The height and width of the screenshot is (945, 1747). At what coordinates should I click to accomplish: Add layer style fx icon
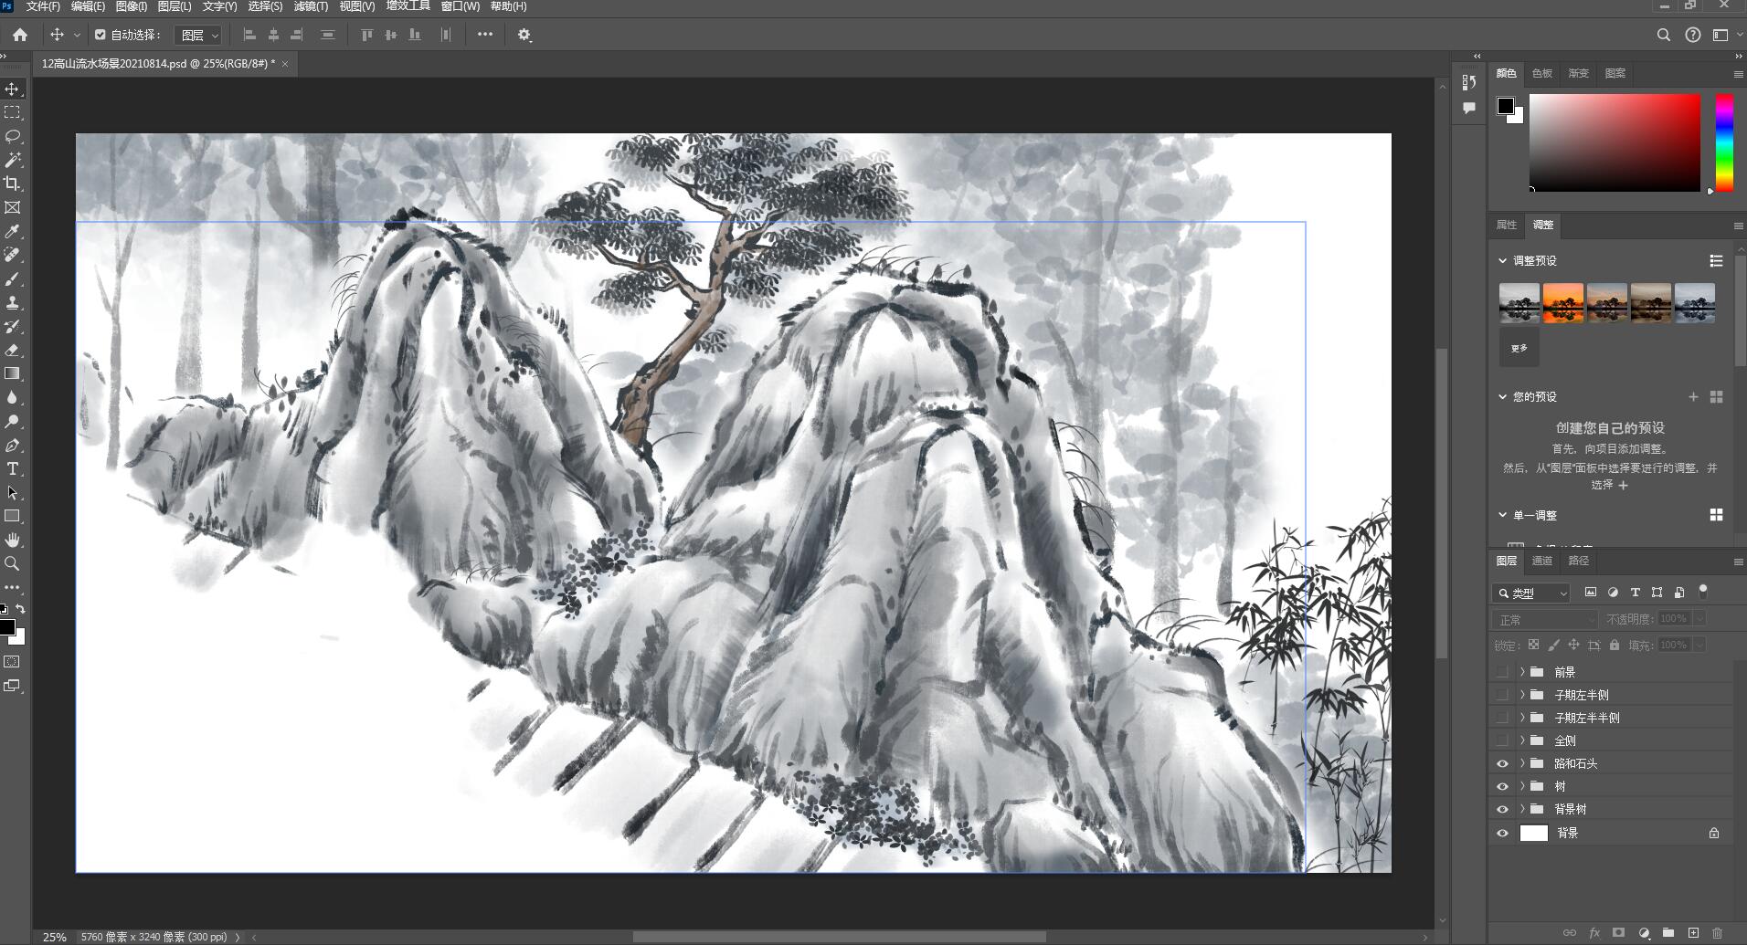[x=1594, y=932]
